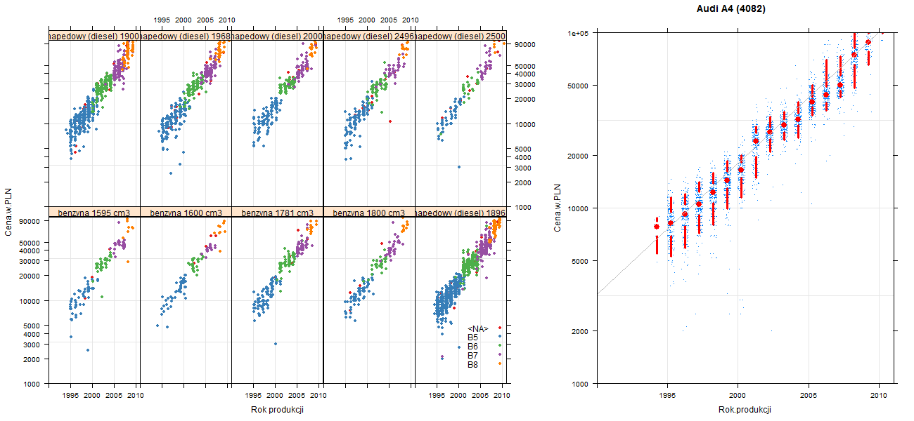Select the "B6" legend label
Image resolution: width=914 pixels, height=421 pixels.
[472, 347]
